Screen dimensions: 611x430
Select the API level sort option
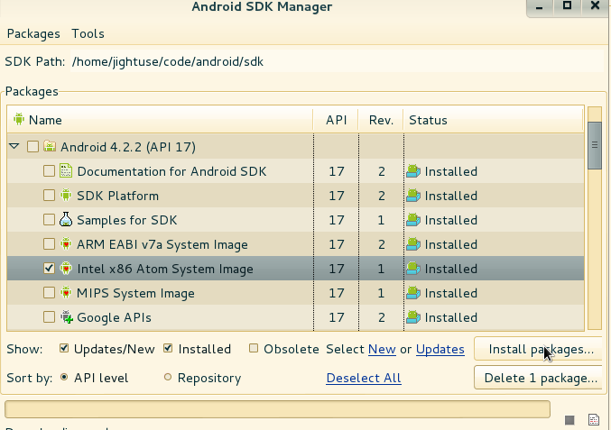coord(64,377)
